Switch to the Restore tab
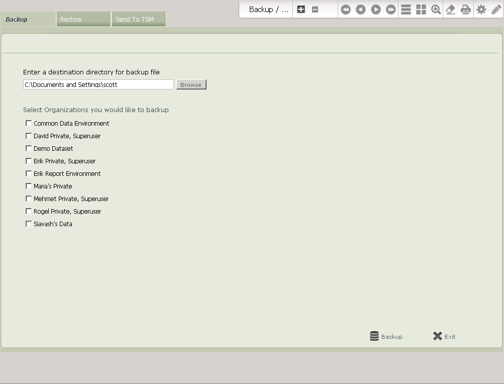504x384 pixels. [83, 20]
